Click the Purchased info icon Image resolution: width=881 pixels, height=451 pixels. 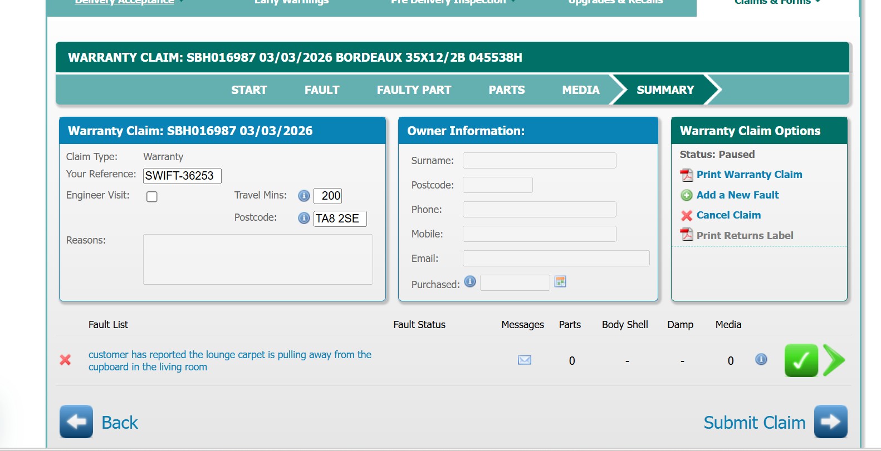click(x=470, y=282)
